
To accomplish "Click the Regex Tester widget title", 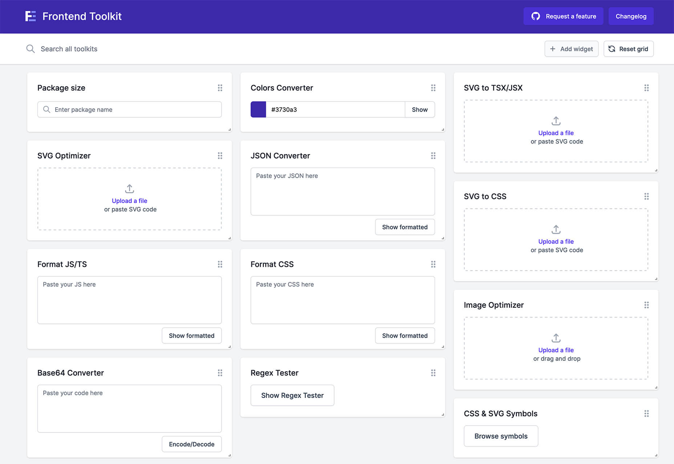I will [x=275, y=373].
